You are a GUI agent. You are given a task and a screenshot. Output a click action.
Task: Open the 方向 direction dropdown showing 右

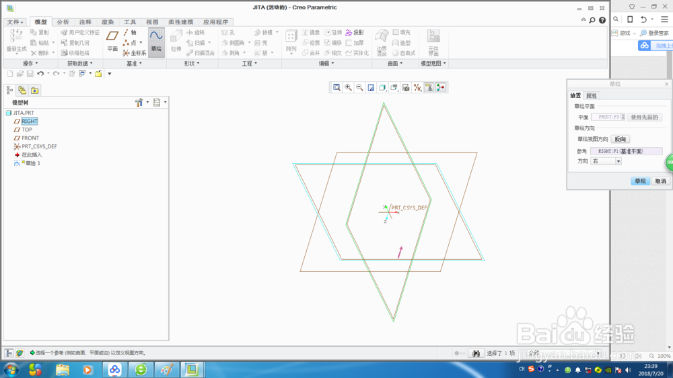606,161
